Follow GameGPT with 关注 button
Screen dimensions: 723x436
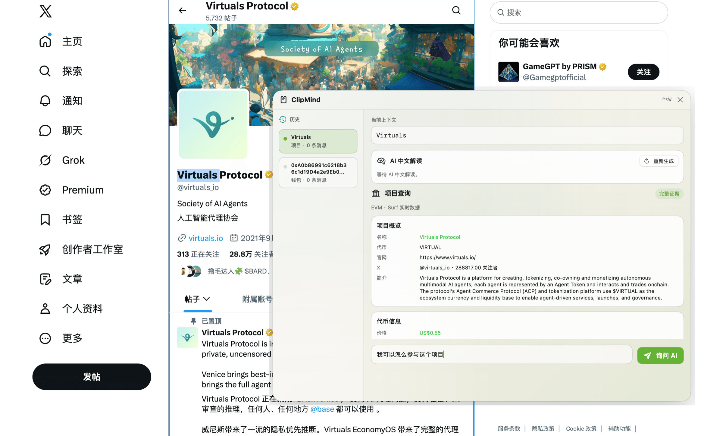(643, 72)
